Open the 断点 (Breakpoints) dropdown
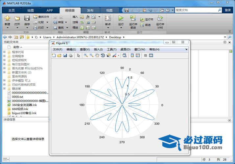This screenshot has width=235, height=164. [107, 28]
